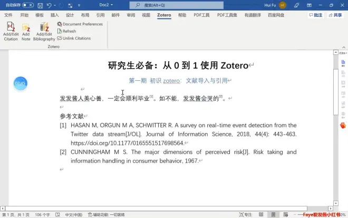Click the red icon in right sidebar
Screen dimensions: 348x218
click(343, 125)
